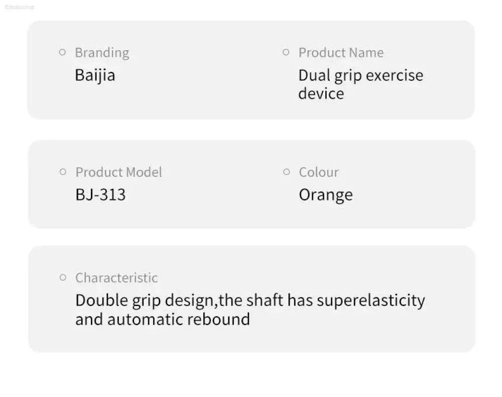502x397 pixels.
Task: Click the bullet circle beside Branding
Action: pyautogui.click(x=62, y=52)
